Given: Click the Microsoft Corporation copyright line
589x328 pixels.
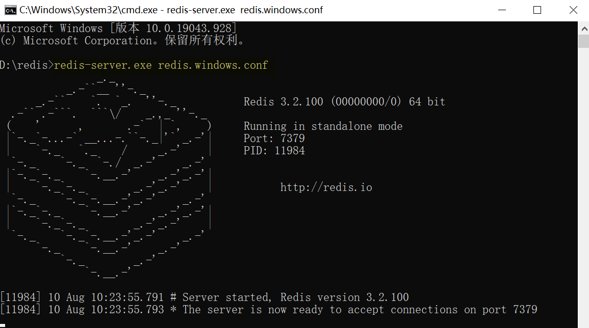Looking at the screenshot, I should click(122, 41).
